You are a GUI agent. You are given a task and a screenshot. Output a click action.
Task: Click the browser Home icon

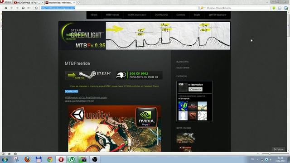tap(6, 8)
